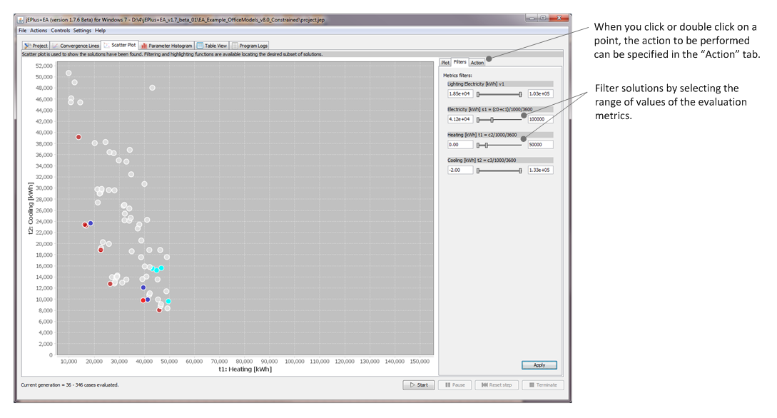Click the Reset step button
This screenshot has width=777, height=418.
tap(497, 384)
